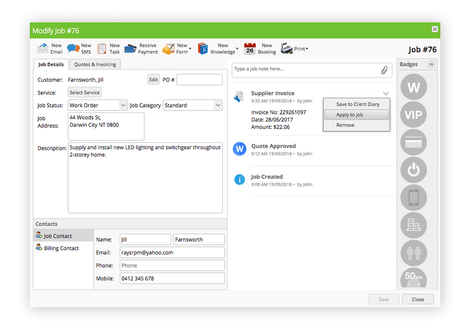Image resolution: width=471 pixels, height=331 pixels.
Task: Switch to the Job Details tab
Action: (51, 64)
